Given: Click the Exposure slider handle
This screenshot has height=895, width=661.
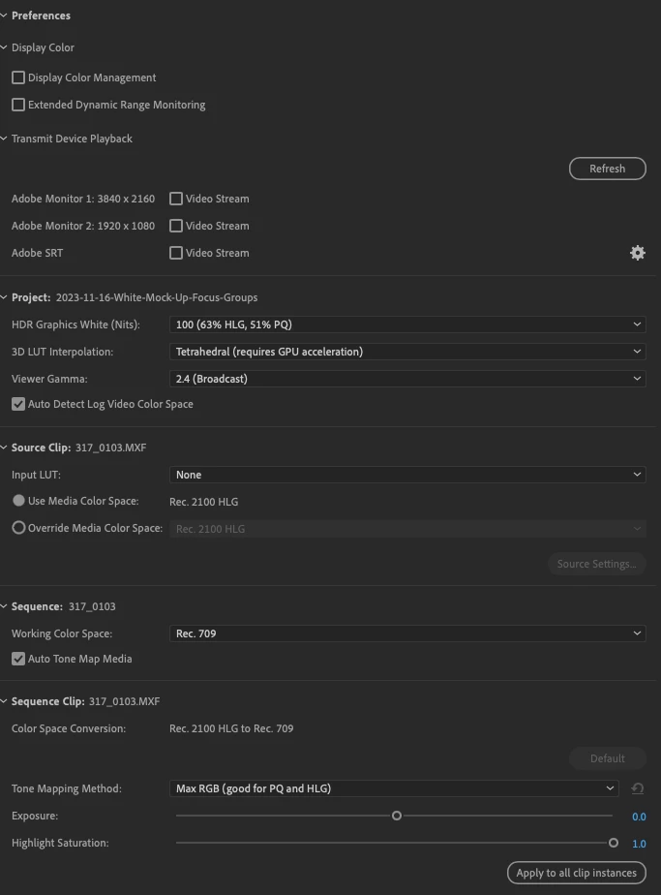Looking at the screenshot, I should coord(397,816).
